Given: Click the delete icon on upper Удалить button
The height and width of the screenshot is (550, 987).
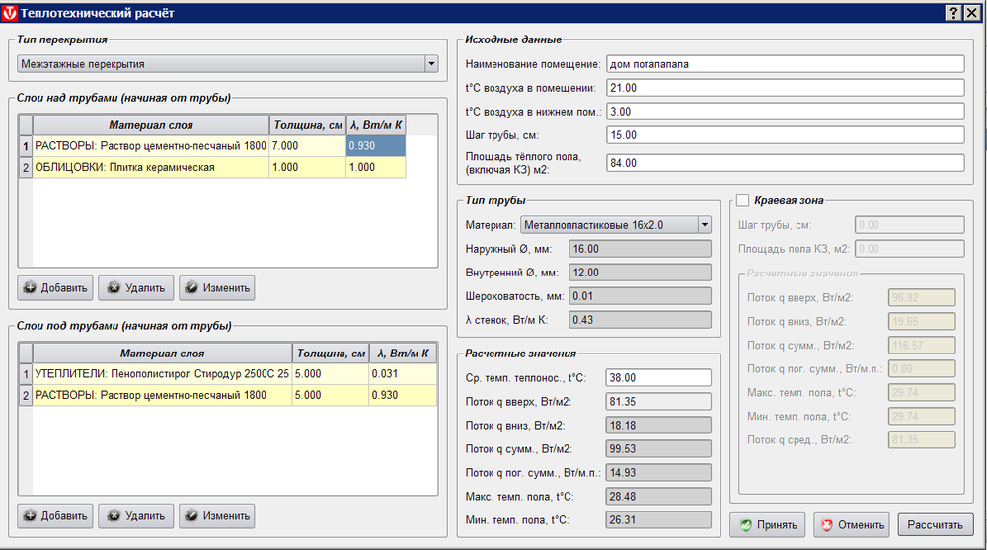Looking at the screenshot, I should pyautogui.click(x=113, y=288).
